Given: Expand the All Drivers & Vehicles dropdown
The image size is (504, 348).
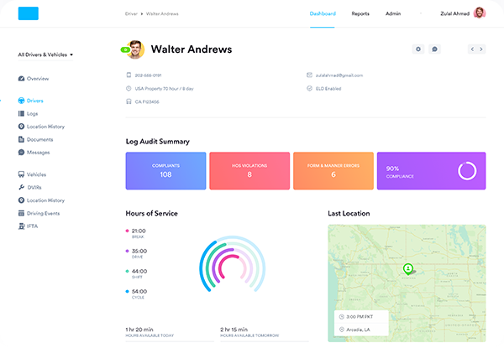Looking at the screenshot, I should [x=45, y=55].
